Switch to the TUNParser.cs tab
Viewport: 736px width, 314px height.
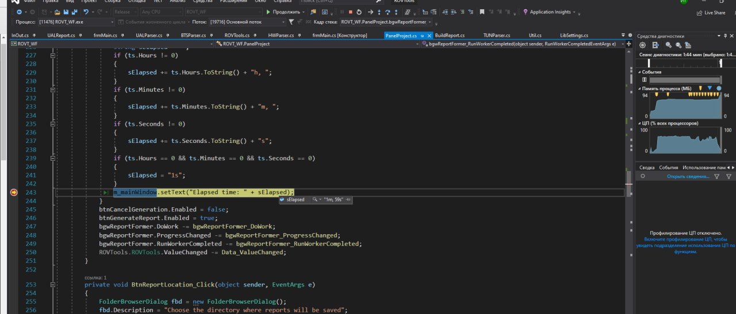[497, 36]
